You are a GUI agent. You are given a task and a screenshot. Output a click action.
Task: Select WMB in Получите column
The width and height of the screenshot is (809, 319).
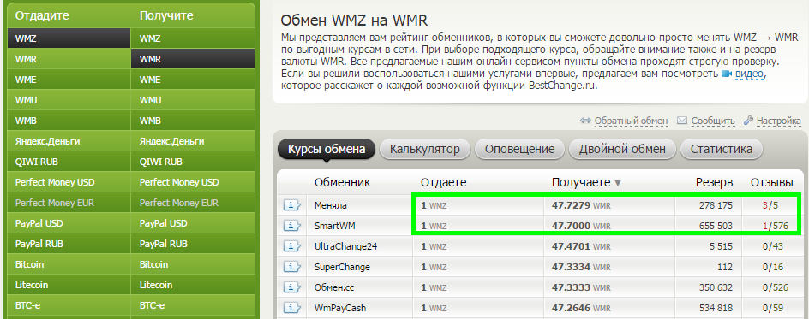193,121
